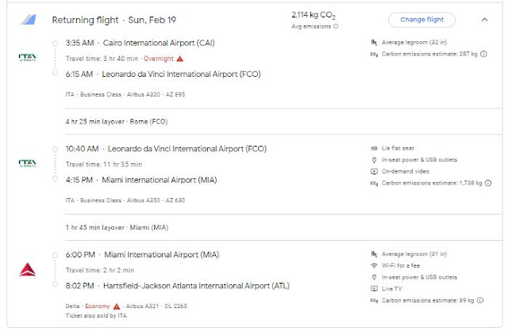Click the Lie flat seat icon
Viewport: 508px width, 335px height.
click(374, 148)
